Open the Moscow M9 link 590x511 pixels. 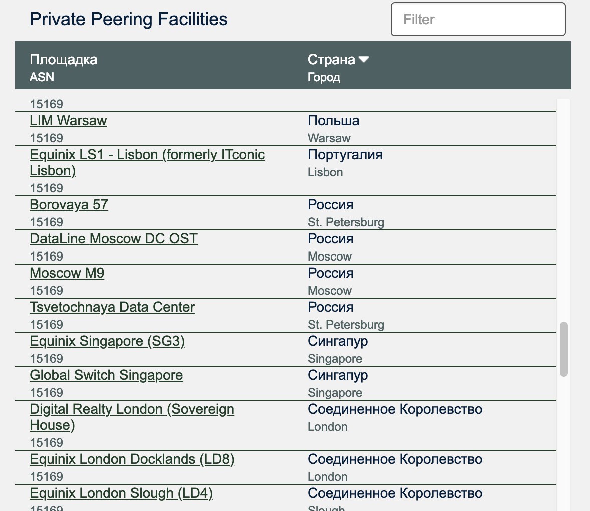67,273
